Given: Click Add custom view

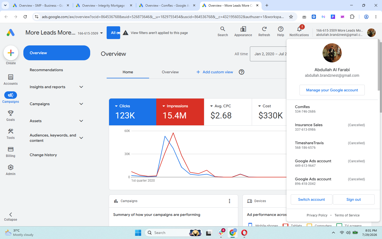Looking at the screenshot, I should 215,72.
